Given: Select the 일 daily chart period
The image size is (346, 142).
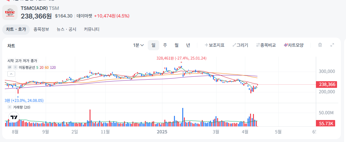Looking at the screenshot, I should pos(153,45).
